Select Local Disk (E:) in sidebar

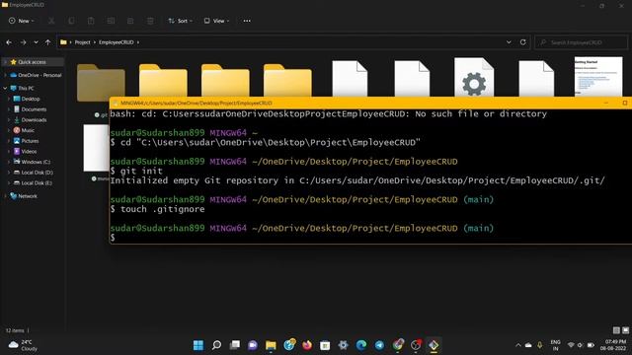(x=37, y=182)
